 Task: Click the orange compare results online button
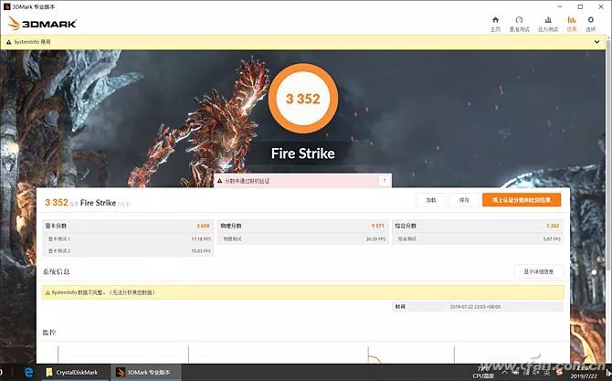pos(522,200)
